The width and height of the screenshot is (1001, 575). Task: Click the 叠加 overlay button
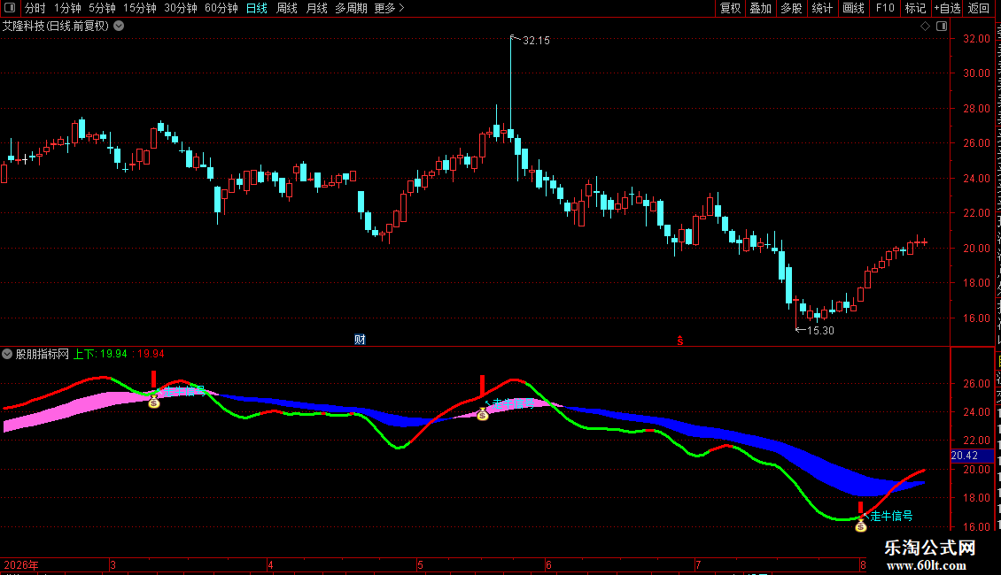761,8
